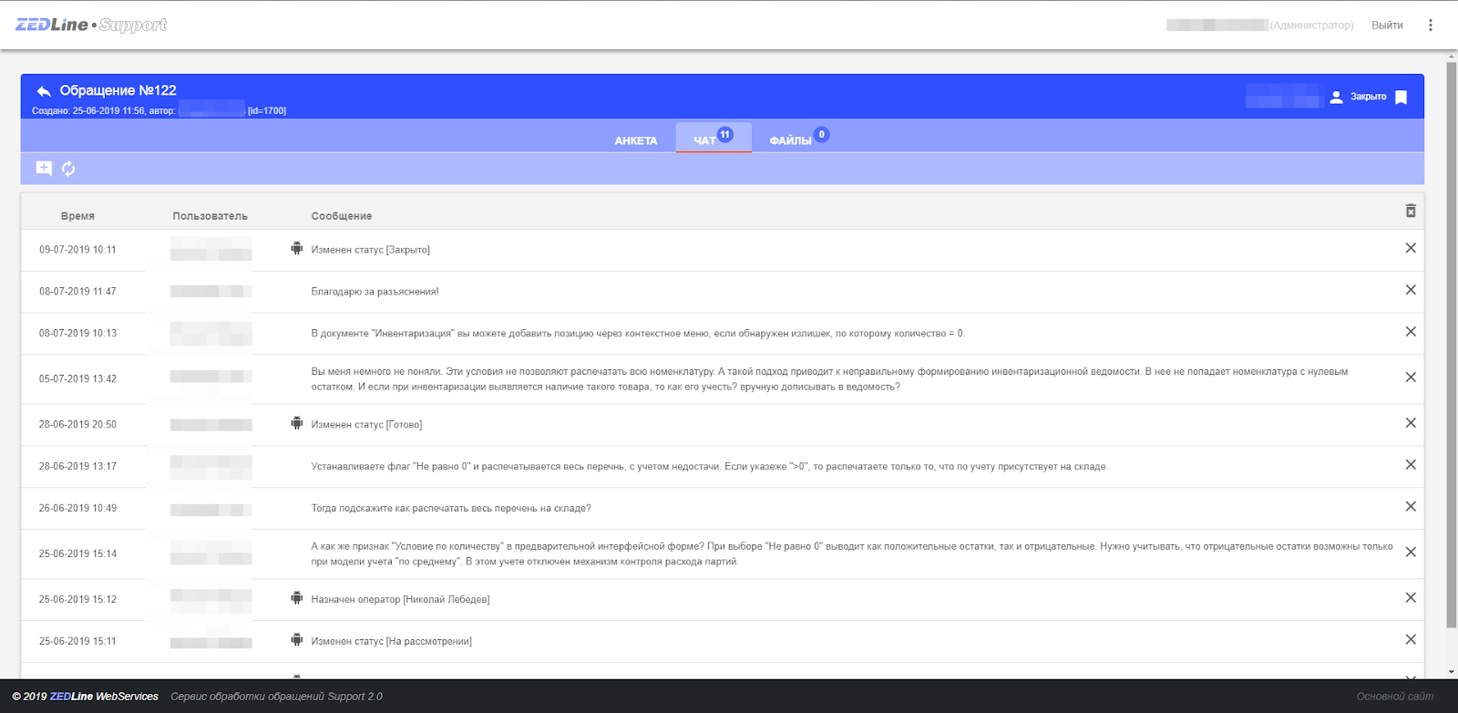Click the Закрыто status button
Screen dimensions: 1458x713
tap(1368, 97)
